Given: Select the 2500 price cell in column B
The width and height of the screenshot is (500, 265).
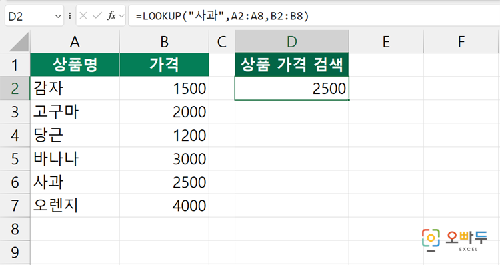Looking at the screenshot, I should pos(164,182).
